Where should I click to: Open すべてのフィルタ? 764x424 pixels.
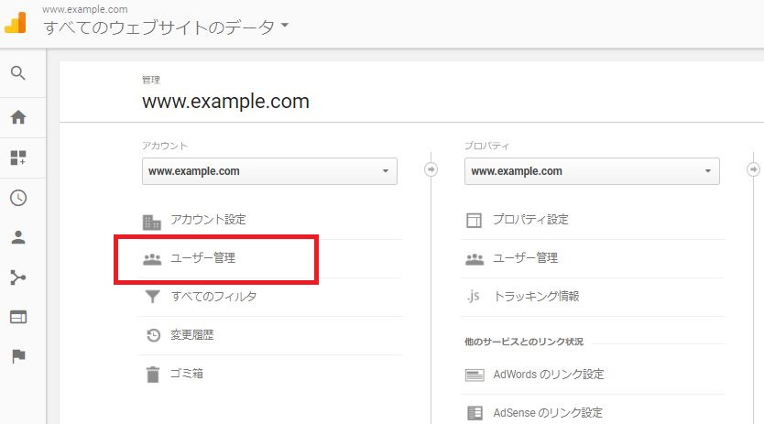click(213, 297)
